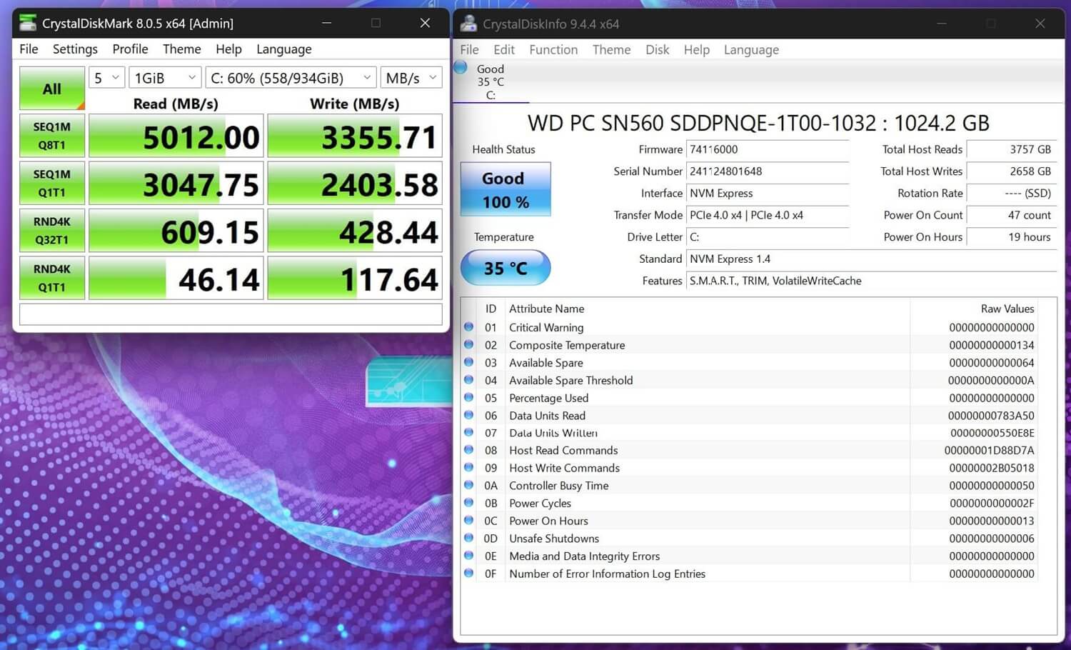This screenshot has height=650, width=1071.
Task: Open Language menu in CrystalDiskInfo
Action: tap(751, 49)
